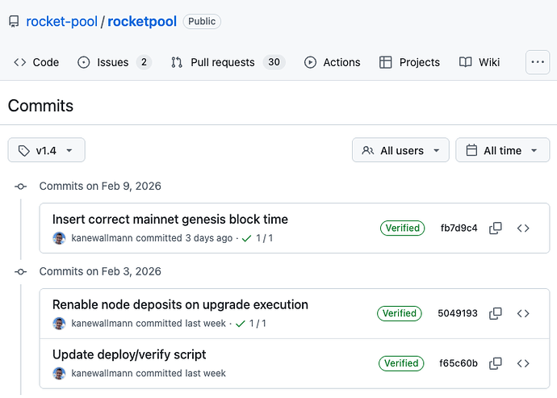Go to the Actions tab
Viewport: 557px width, 398px height.
coord(332,62)
